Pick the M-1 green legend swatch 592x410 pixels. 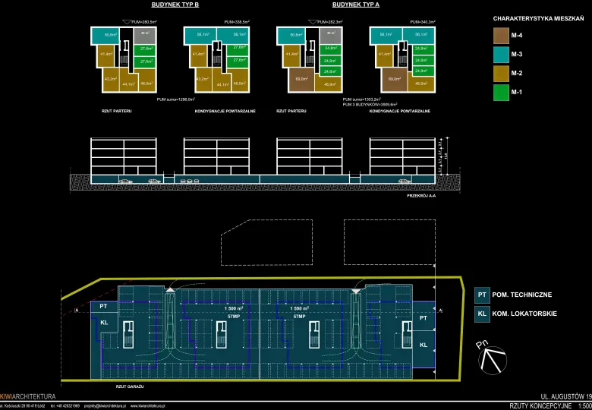click(x=501, y=92)
